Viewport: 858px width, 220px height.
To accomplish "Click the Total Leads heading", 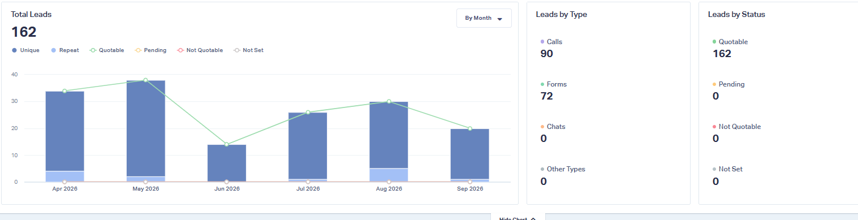I will (x=31, y=14).
